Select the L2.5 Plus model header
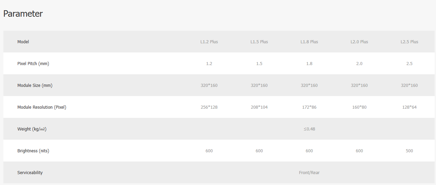 coord(409,42)
